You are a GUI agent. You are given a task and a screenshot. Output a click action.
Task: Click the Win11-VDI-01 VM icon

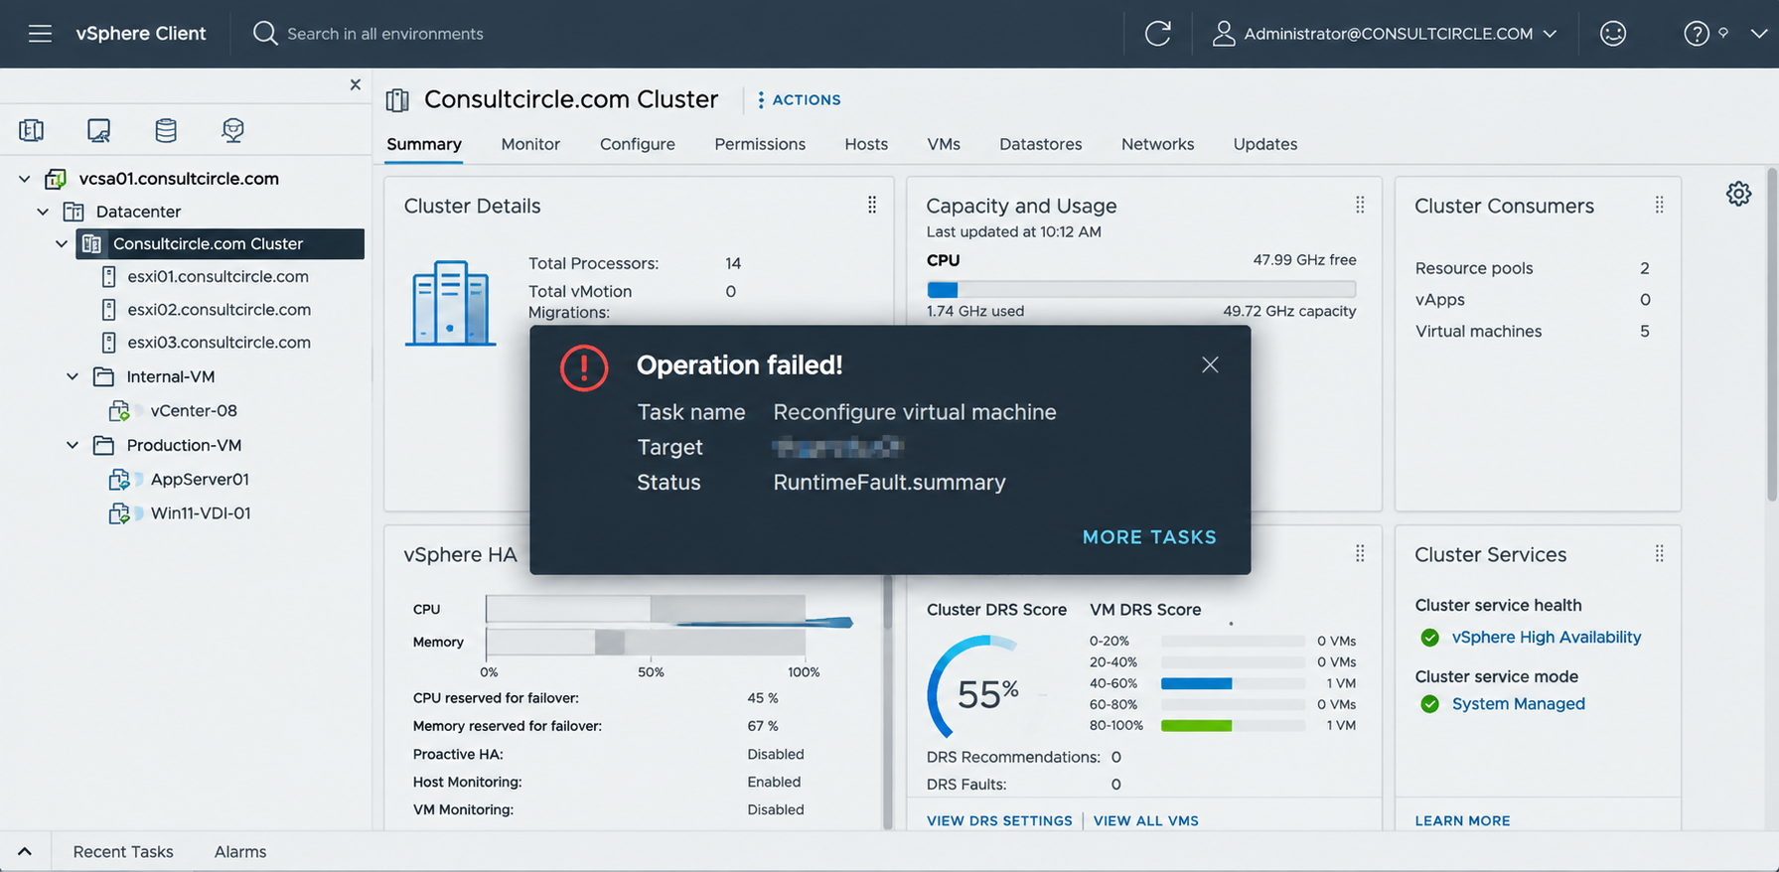click(119, 513)
